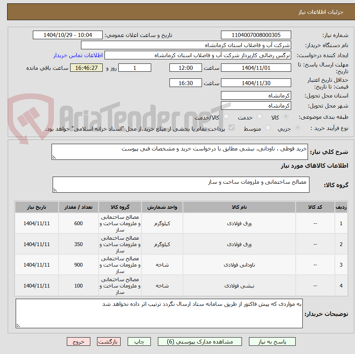
Task: Click the ساعت field showing 12:00
Action: pos(186,68)
